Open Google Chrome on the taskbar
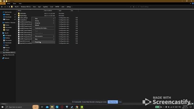 tap(77, 107)
